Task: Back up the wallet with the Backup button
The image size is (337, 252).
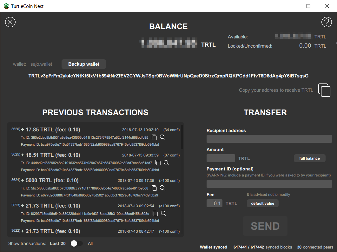Action: pyautogui.click(x=83, y=64)
